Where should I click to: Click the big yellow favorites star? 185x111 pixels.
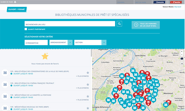45,56
